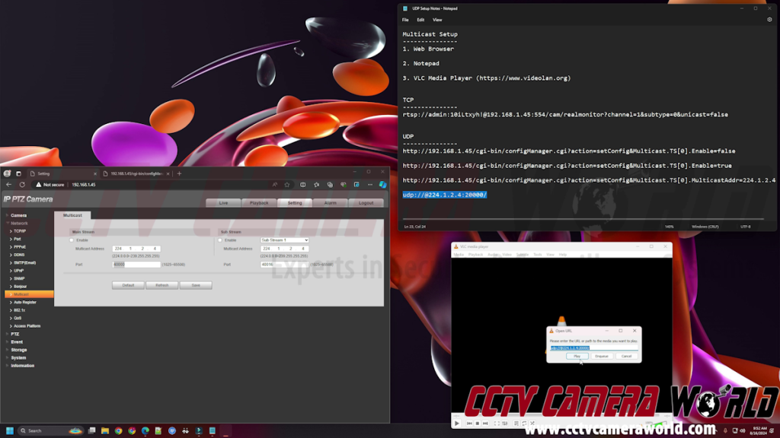This screenshot has width=780, height=438.
Task: Go back in the Edge browser
Action: coord(9,185)
